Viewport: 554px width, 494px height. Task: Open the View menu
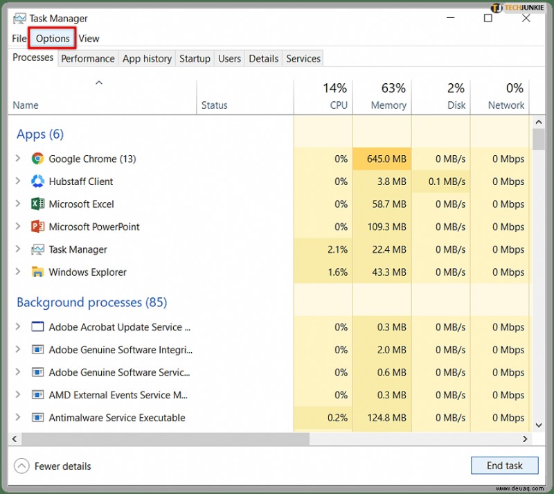89,38
